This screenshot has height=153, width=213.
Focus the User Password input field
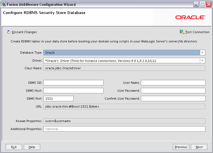173,91
